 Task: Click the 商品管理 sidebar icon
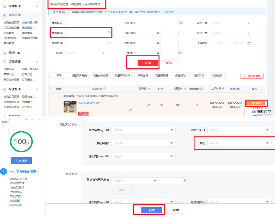pos(5,15)
